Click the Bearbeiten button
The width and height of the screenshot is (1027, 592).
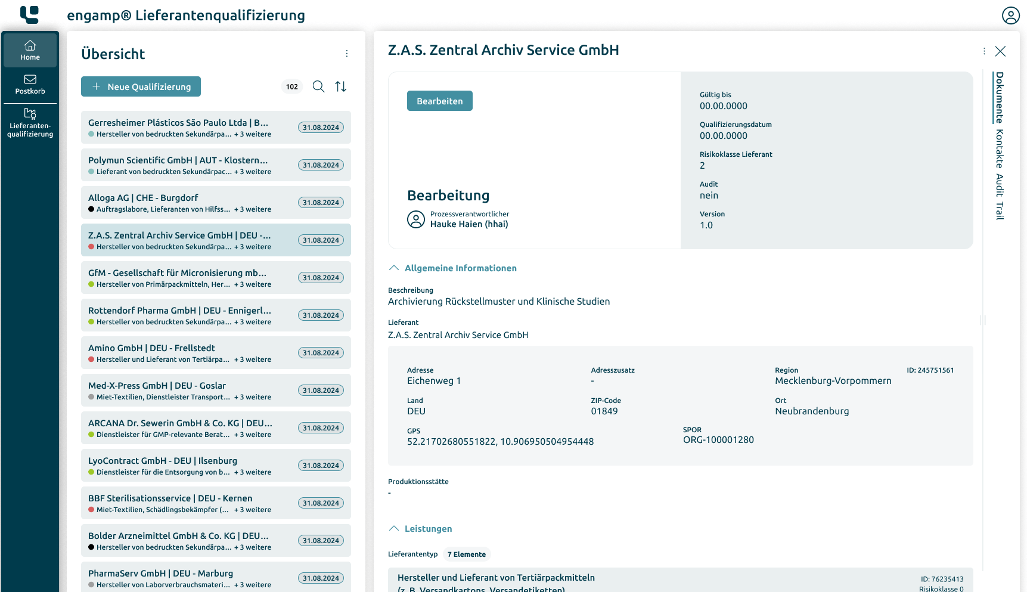[439, 101]
